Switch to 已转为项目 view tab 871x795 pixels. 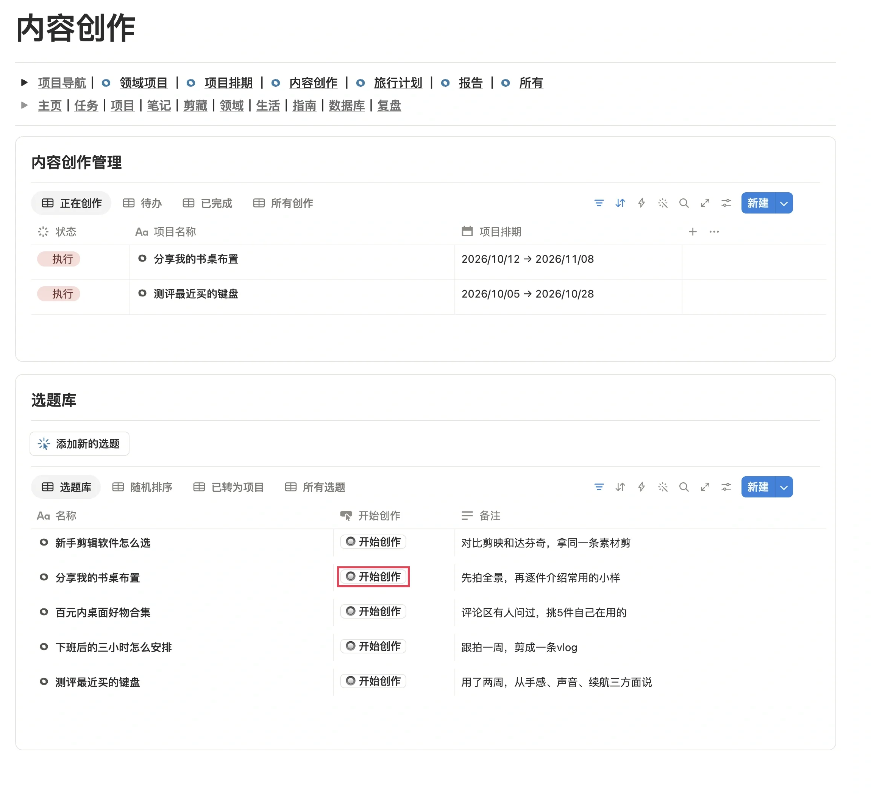pyautogui.click(x=228, y=487)
